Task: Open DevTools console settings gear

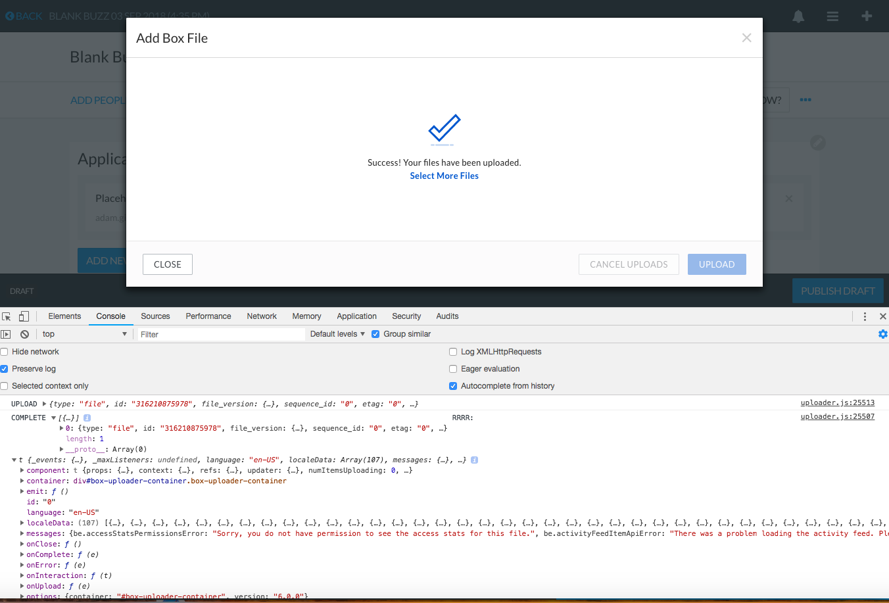Action: [x=882, y=334]
